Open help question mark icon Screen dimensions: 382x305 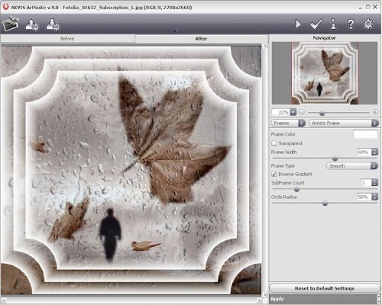(351, 24)
